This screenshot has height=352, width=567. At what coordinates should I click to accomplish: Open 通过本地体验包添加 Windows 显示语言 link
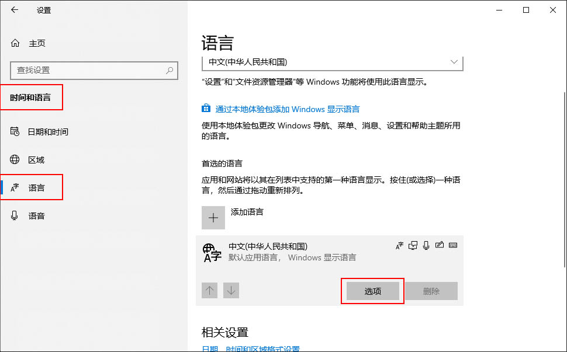click(x=288, y=109)
